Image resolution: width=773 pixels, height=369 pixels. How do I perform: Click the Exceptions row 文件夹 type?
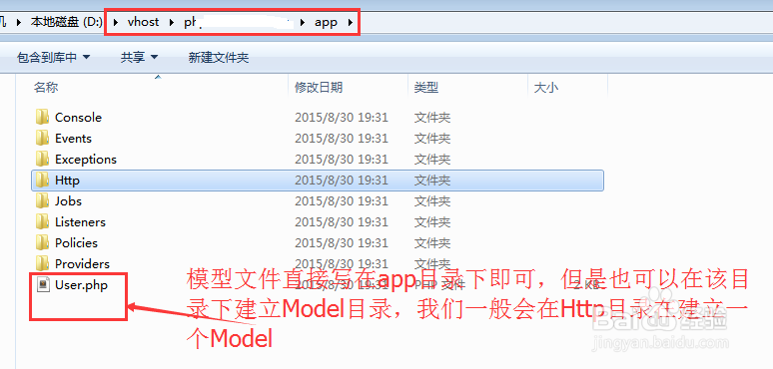tap(432, 160)
